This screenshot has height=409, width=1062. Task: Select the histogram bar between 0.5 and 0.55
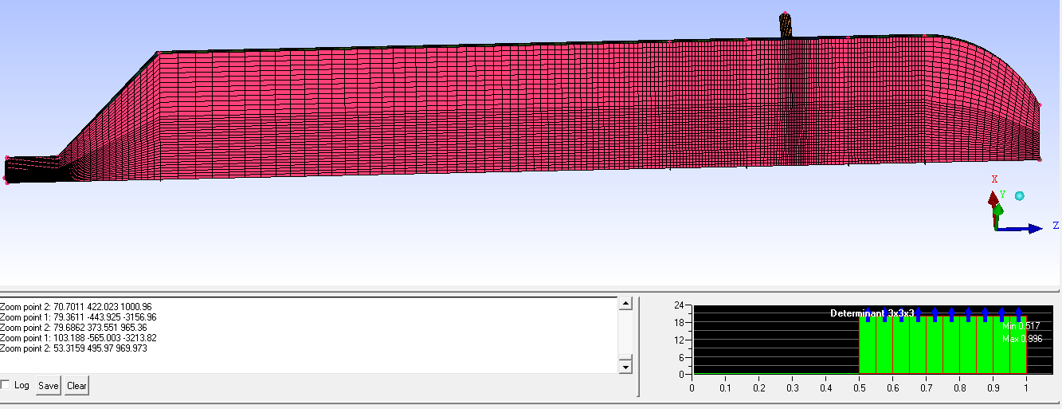click(x=867, y=347)
